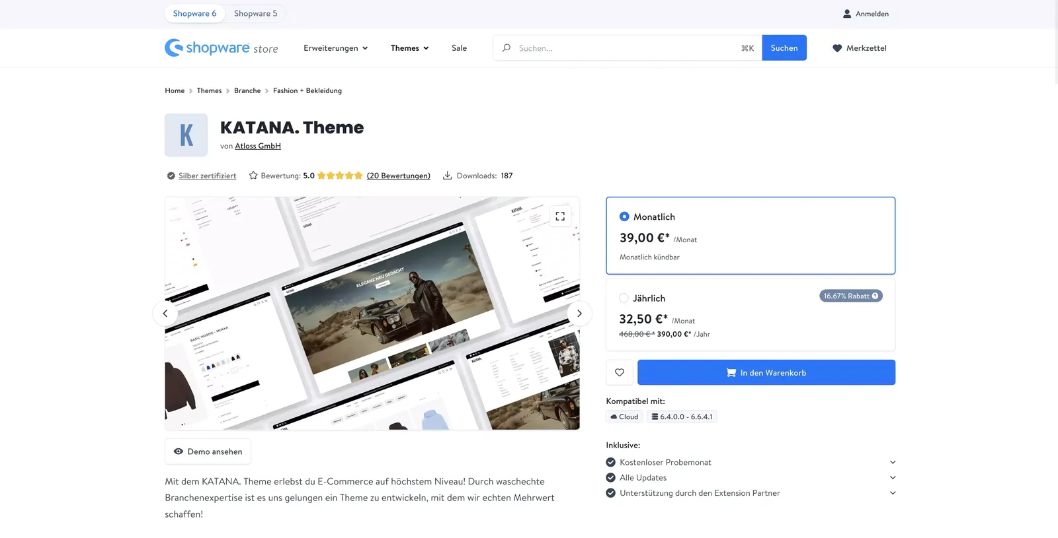Click the Merkzettel heart icon in header
The width and height of the screenshot is (1058, 538).
(837, 48)
